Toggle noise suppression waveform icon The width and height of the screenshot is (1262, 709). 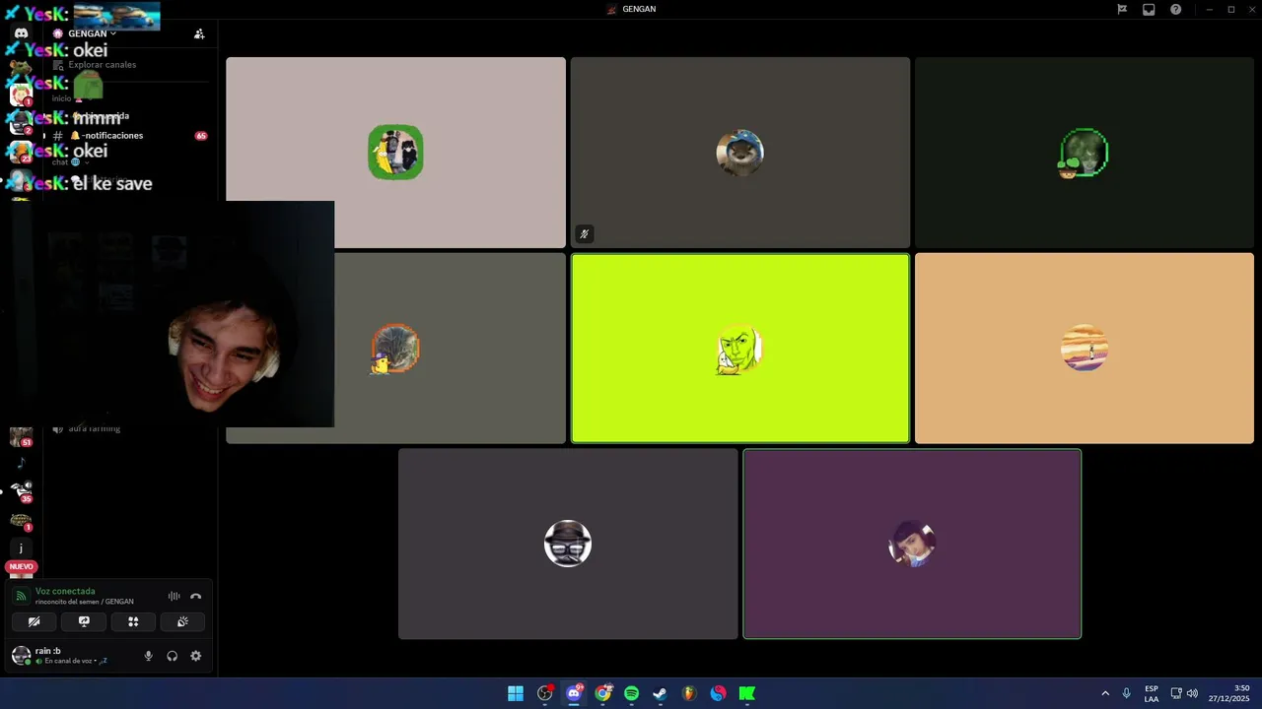coord(174,596)
